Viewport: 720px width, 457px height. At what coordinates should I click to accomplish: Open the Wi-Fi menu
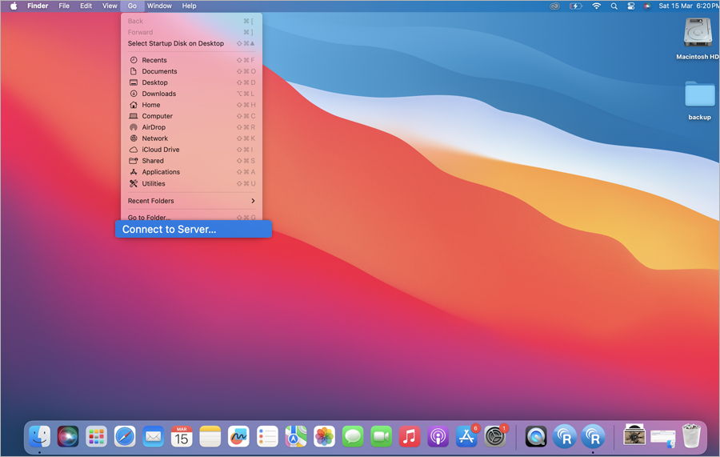[596, 6]
